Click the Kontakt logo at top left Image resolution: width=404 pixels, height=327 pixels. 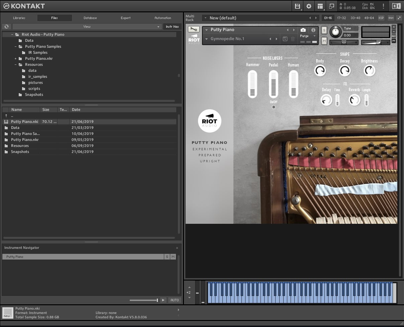pos(24,6)
